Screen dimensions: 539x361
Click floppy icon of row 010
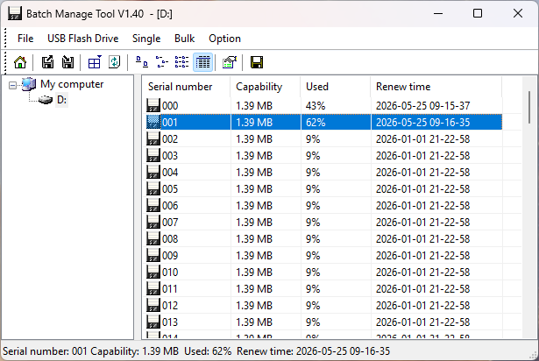tap(153, 272)
